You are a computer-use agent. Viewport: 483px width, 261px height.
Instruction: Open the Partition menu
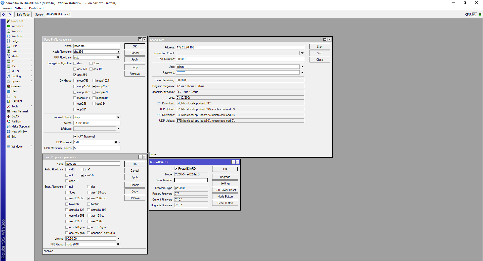(x=16, y=121)
